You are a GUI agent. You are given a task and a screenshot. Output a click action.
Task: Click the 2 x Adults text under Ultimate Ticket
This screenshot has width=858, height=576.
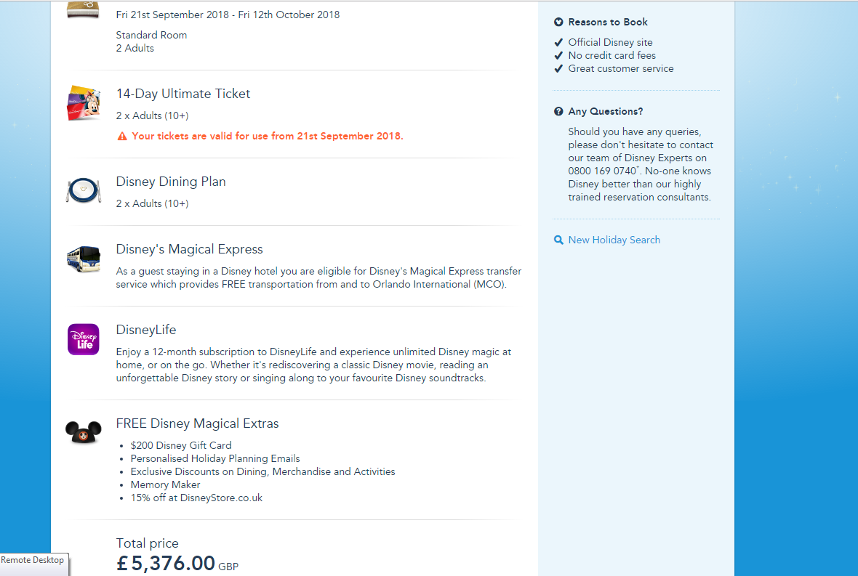152,116
